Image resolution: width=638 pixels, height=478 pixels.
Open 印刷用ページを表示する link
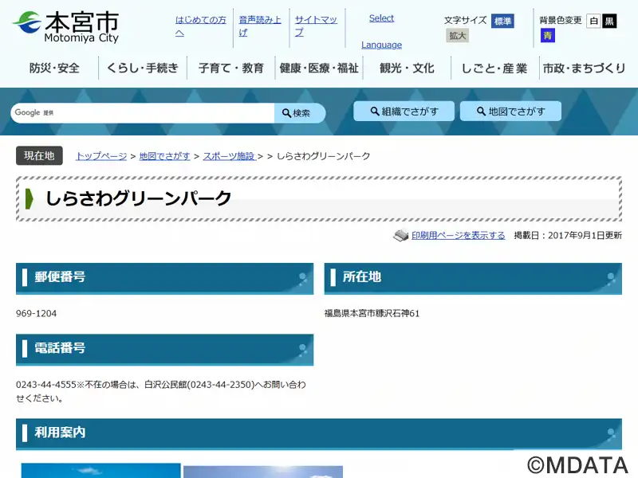point(458,235)
